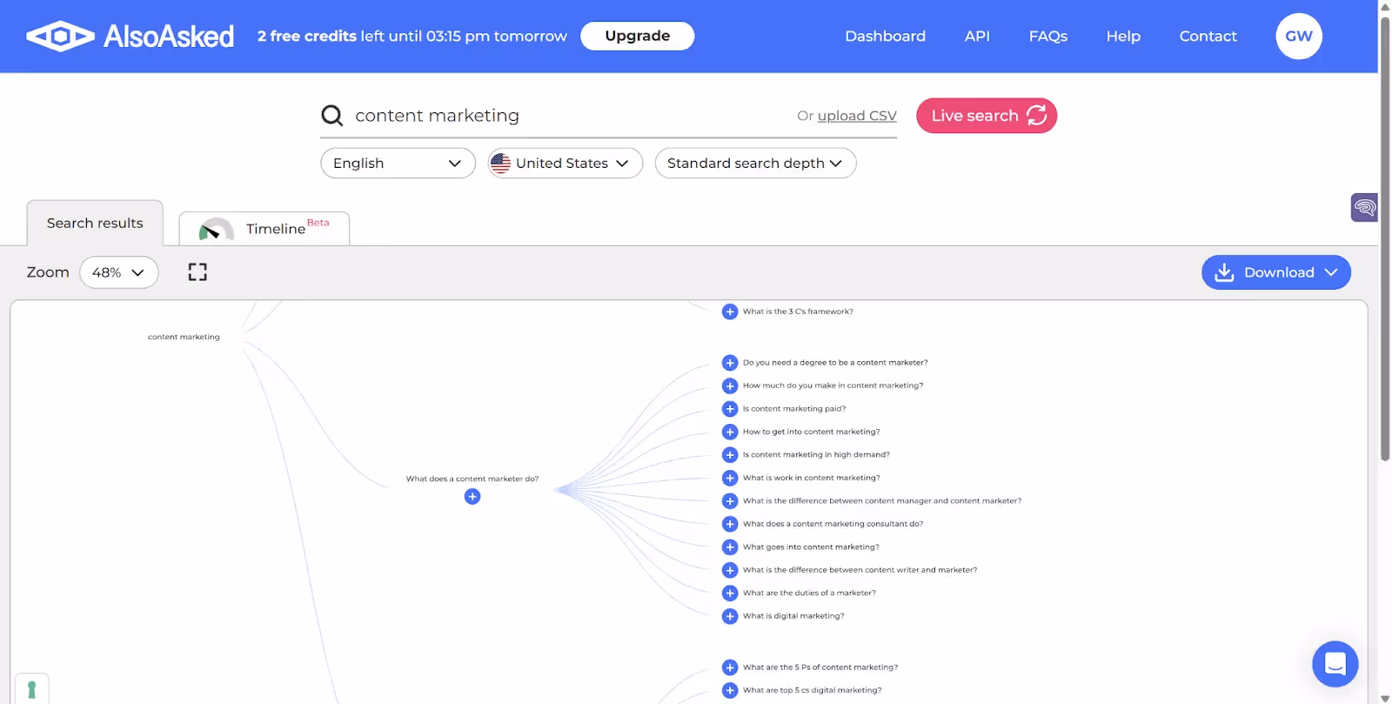The width and height of the screenshot is (1392, 704).
Task: Expand 'What is work in content marketing?' plus
Action: [x=730, y=478]
